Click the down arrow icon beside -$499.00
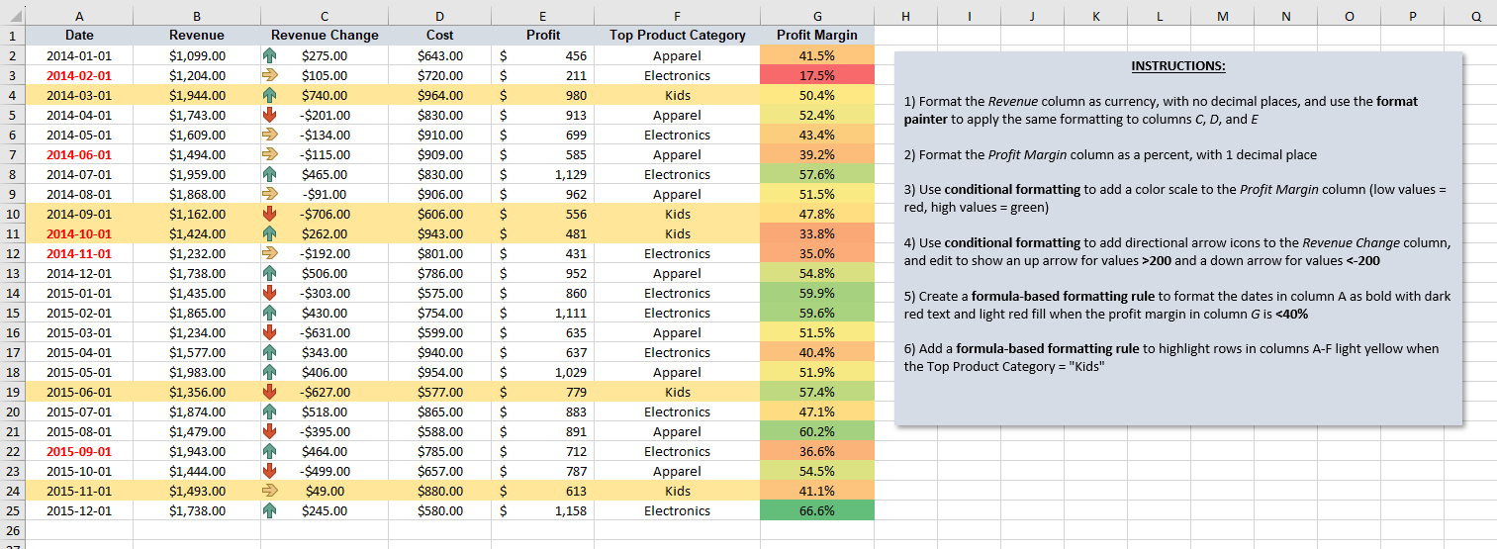 (270, 472)
